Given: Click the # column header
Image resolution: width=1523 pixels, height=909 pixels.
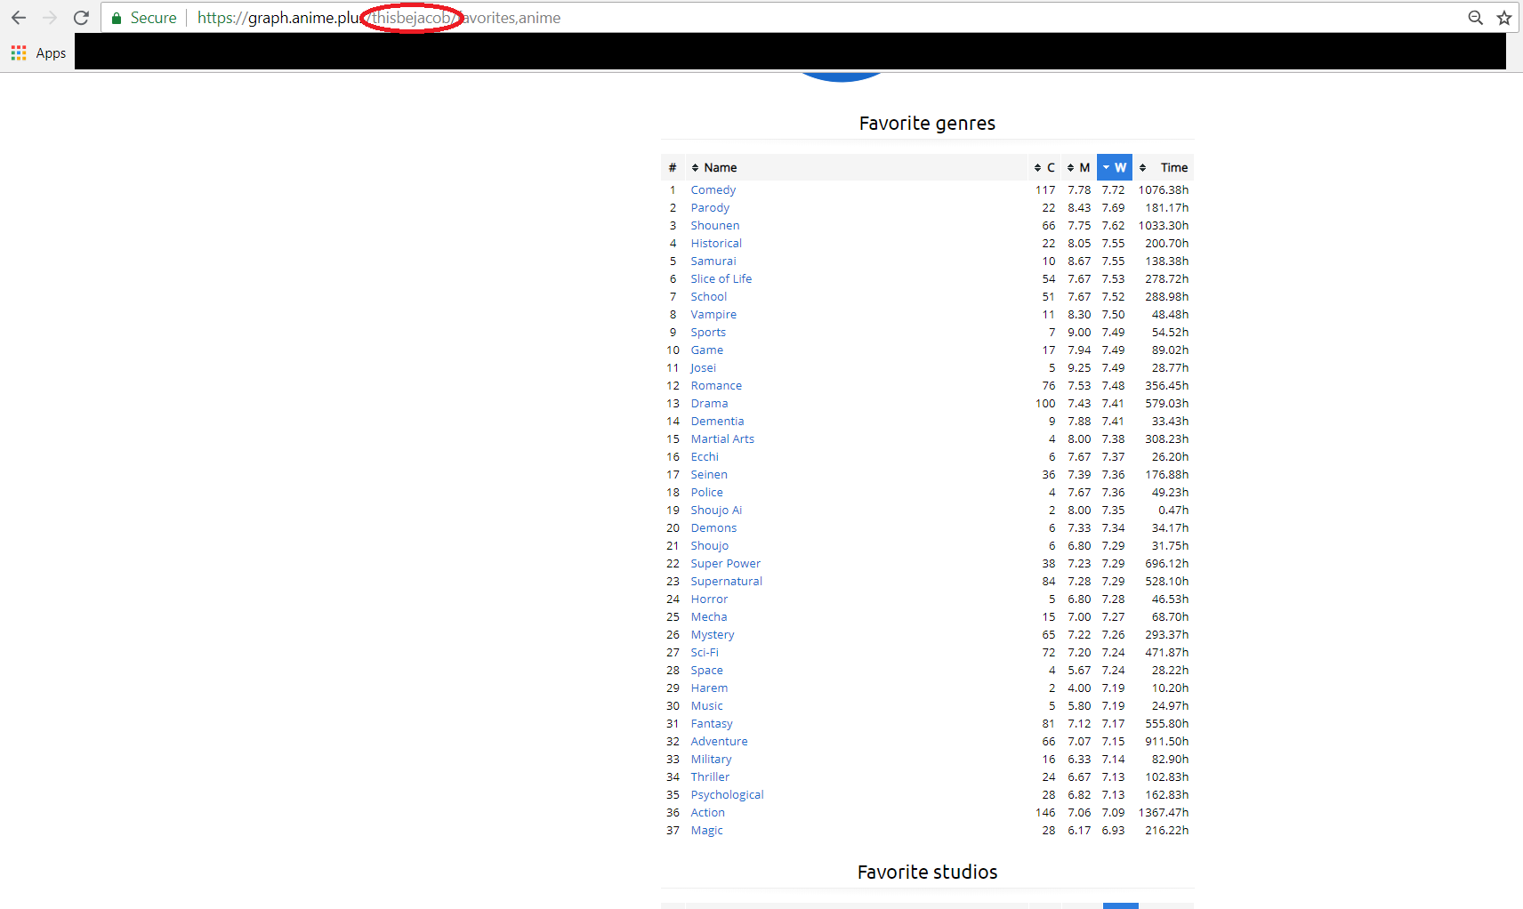Looking at the screenshot, I should click(673, 167).
